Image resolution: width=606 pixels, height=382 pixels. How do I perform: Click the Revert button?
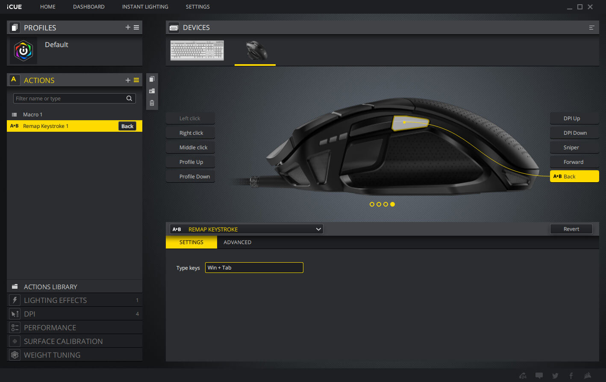tap(571, 229)
